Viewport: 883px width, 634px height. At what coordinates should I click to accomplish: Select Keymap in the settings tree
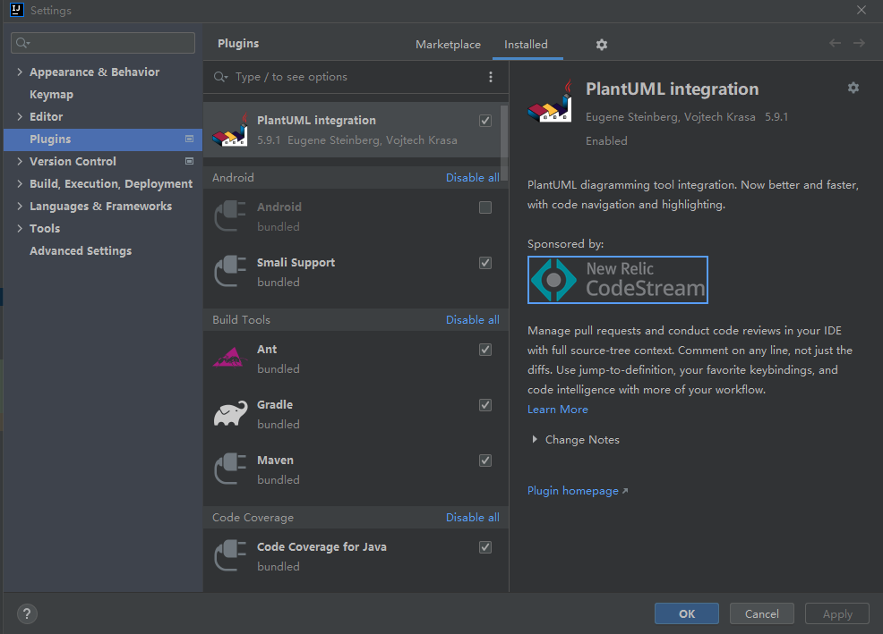click(x=51, y=95)
